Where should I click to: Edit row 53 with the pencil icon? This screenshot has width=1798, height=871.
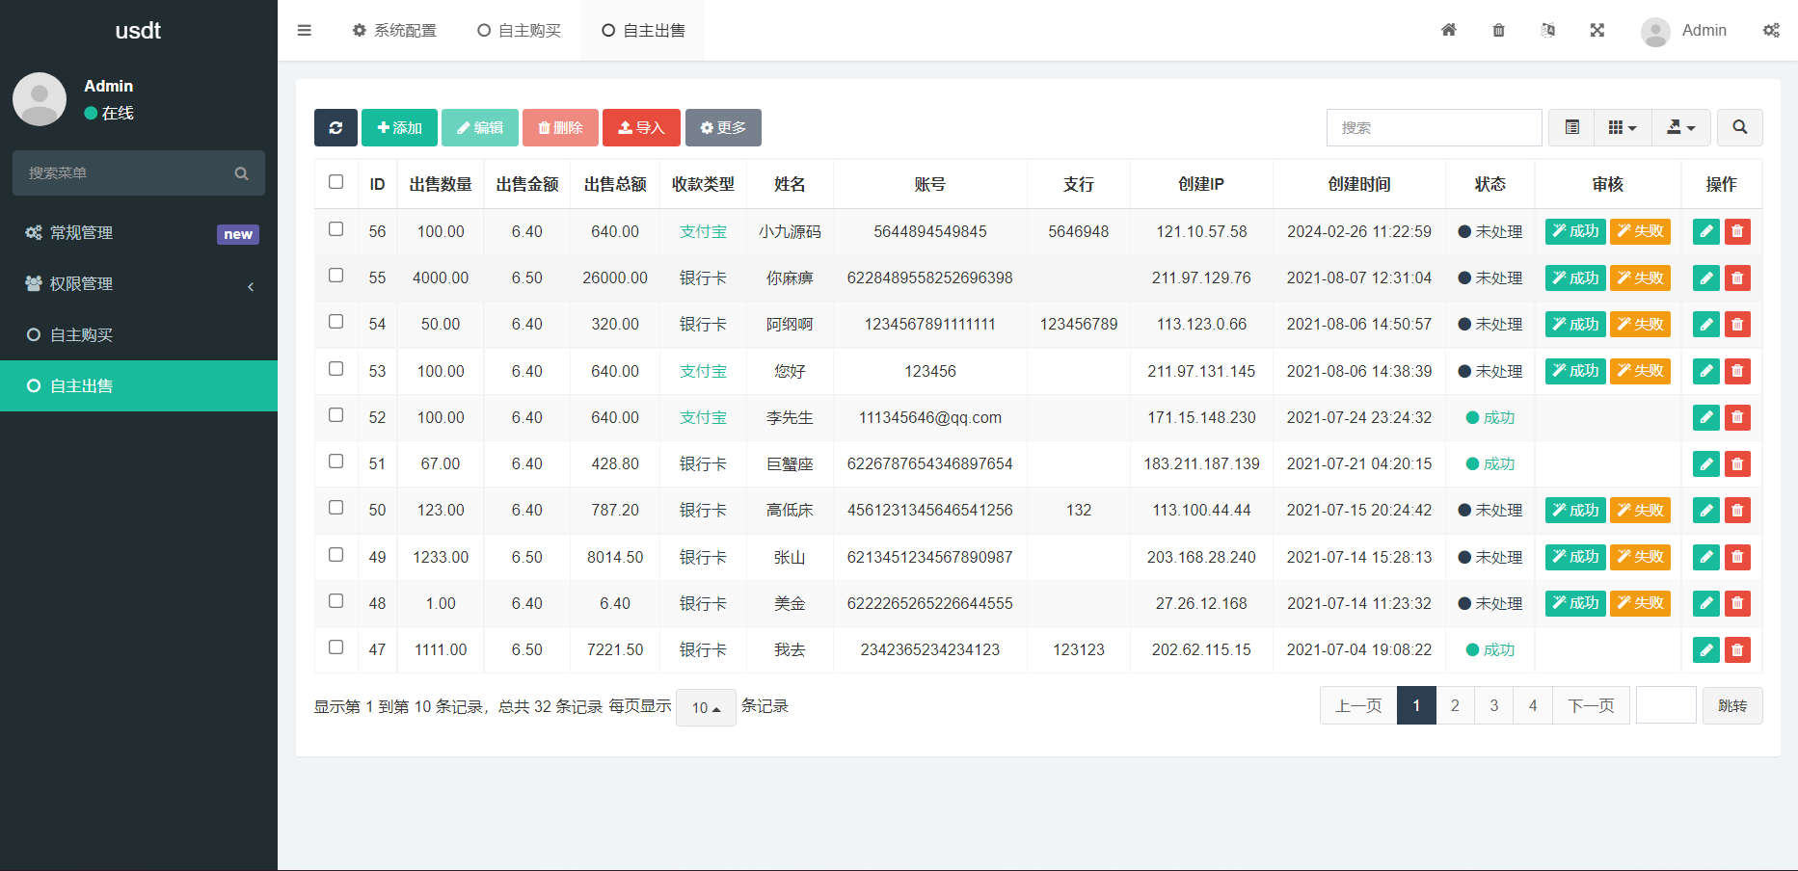(1705, 371)
